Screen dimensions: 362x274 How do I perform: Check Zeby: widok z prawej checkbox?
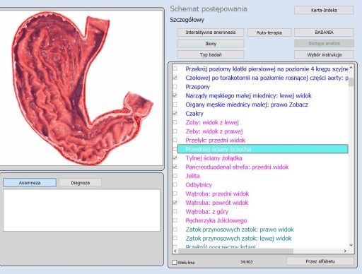tap(175, 131)
